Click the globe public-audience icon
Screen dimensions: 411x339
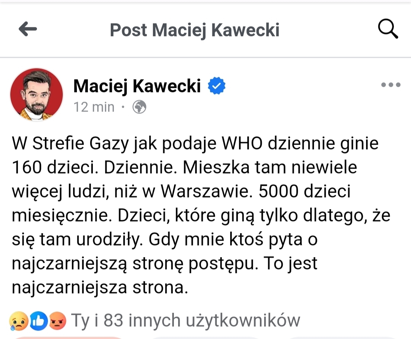139,107
